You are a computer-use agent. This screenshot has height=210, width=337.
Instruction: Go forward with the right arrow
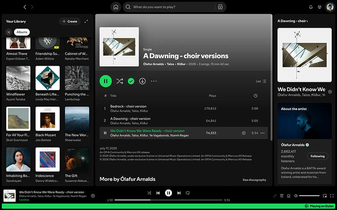(32, 7)
